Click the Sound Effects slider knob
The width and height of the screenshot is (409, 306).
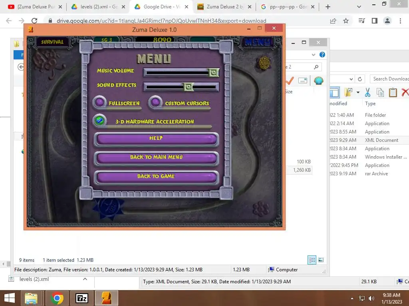(x=188, y=87)
